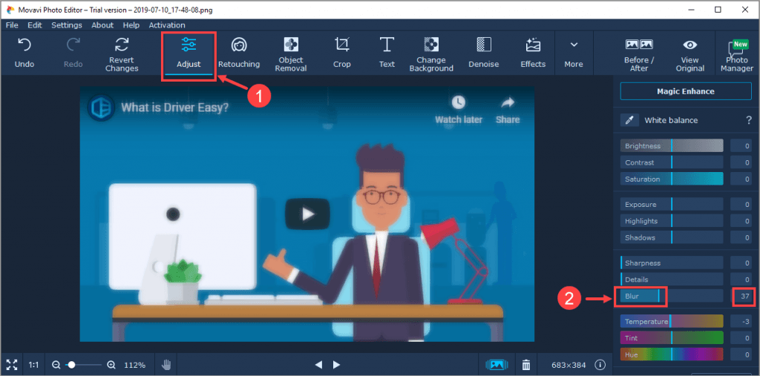Select the hand pan tool
The height and width of the screenshot is (376, 760).
coord(166,364)
